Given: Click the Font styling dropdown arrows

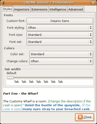Looking at the screenshot, I should coord(91,28).
